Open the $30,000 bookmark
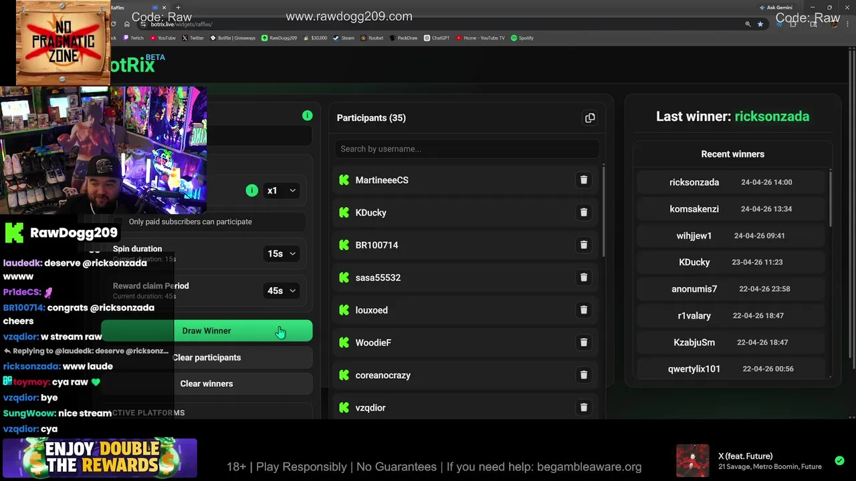The height and width of the screenshot is (481, 856). (315, 38)
